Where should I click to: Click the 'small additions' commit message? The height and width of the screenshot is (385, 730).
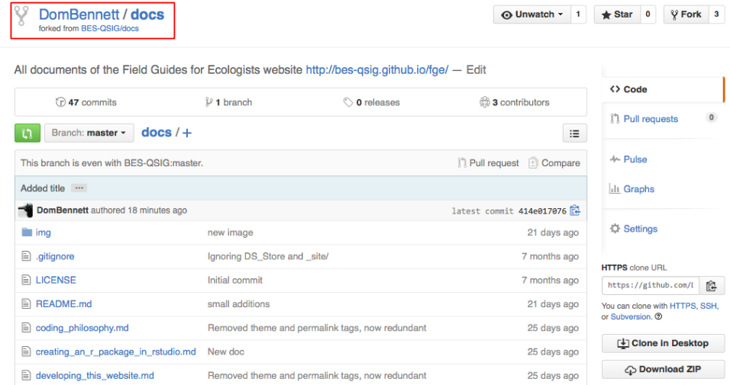click(x=239, y=304)
